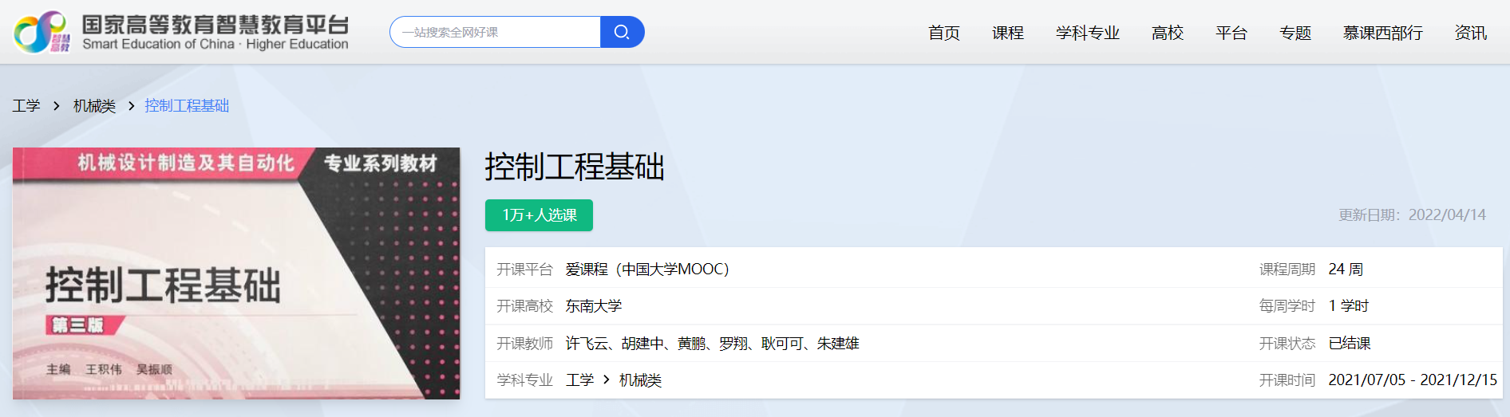Click 机械类 in the 学科专业 row
Screen dimensions: 1510x417
coord(640,380)
